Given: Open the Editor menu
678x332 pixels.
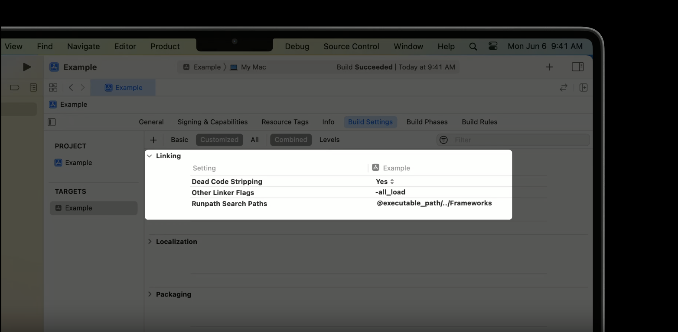Looking at the screenshot, I should pos(125,46).
